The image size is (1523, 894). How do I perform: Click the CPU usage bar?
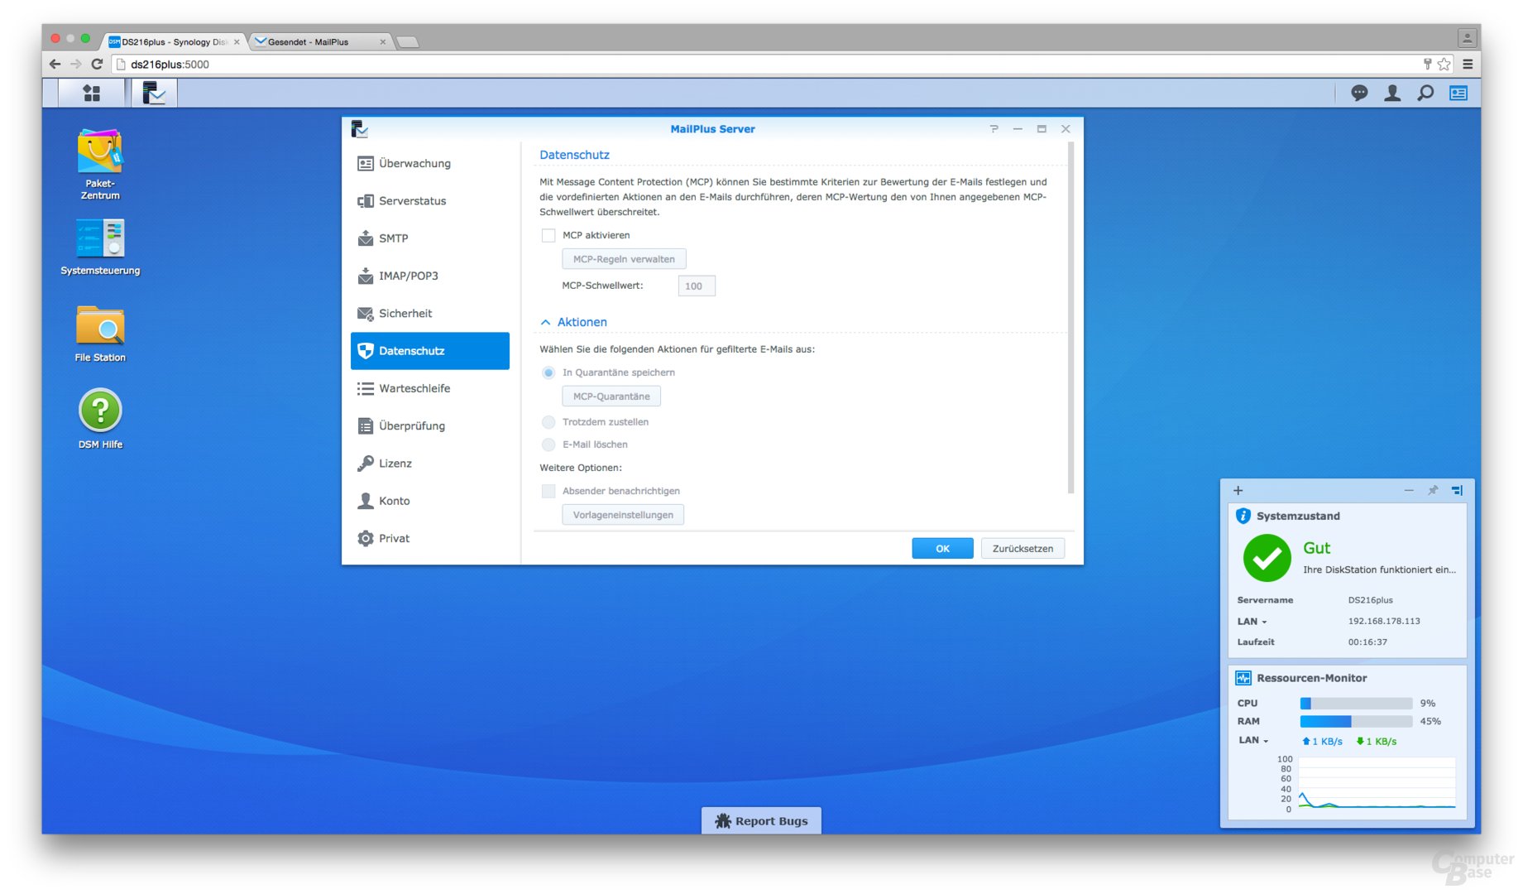tap(1356, 704)
